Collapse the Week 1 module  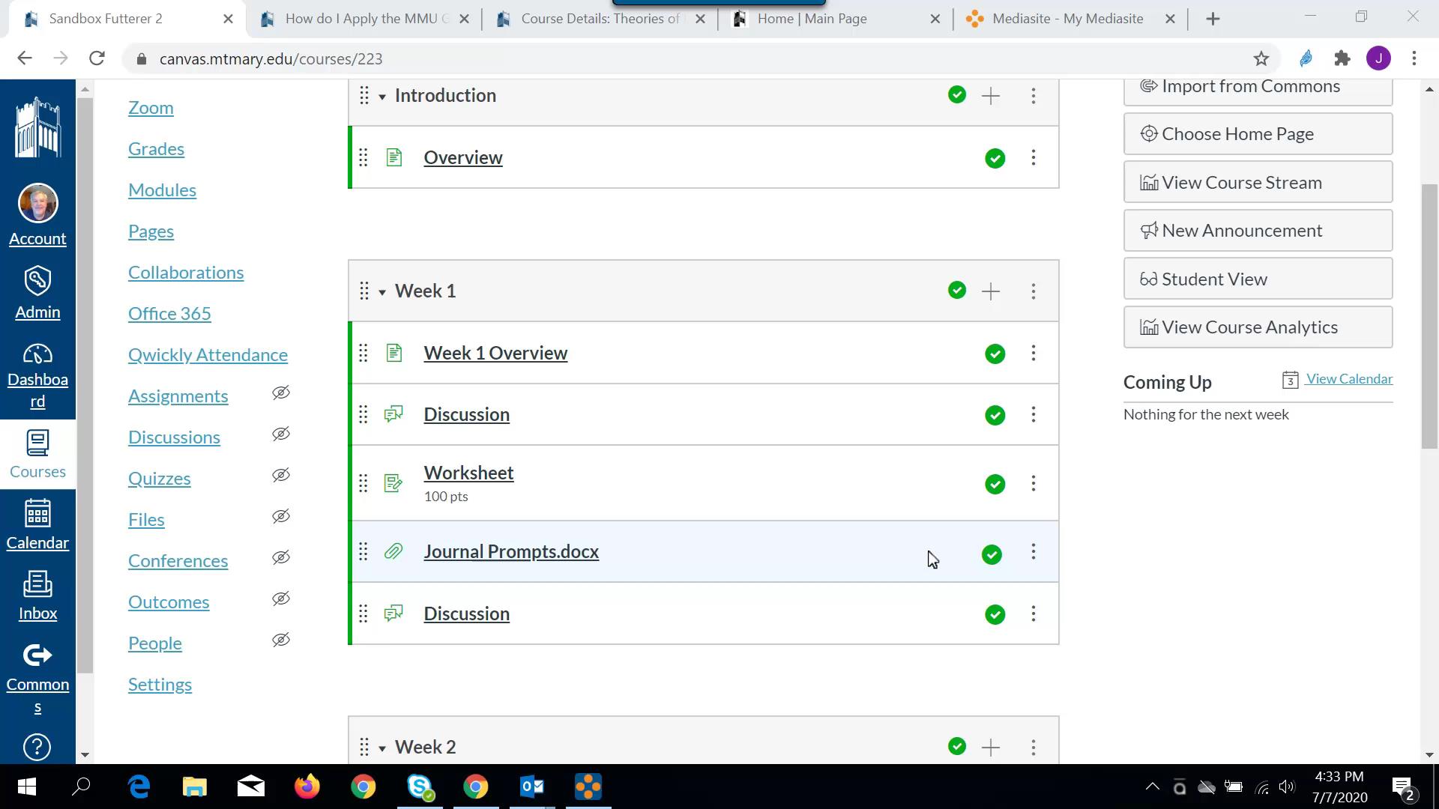383,291
